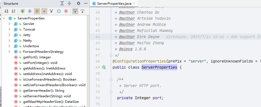Sort structure by visibility
The image size is (261, 107).
6,11
